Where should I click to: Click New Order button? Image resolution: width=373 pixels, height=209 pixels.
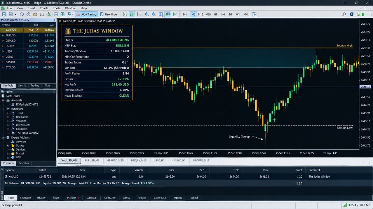[x=109, y=14]
